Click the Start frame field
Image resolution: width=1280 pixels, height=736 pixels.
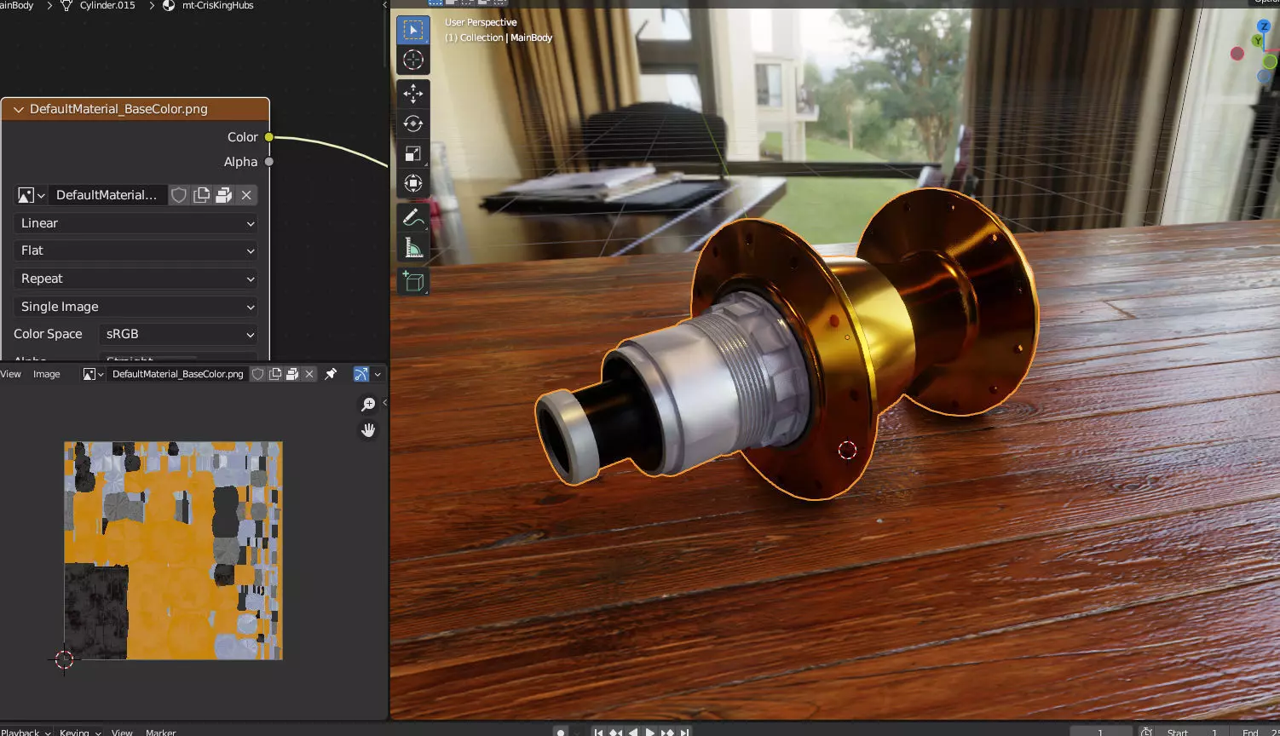click(1191, 732)
